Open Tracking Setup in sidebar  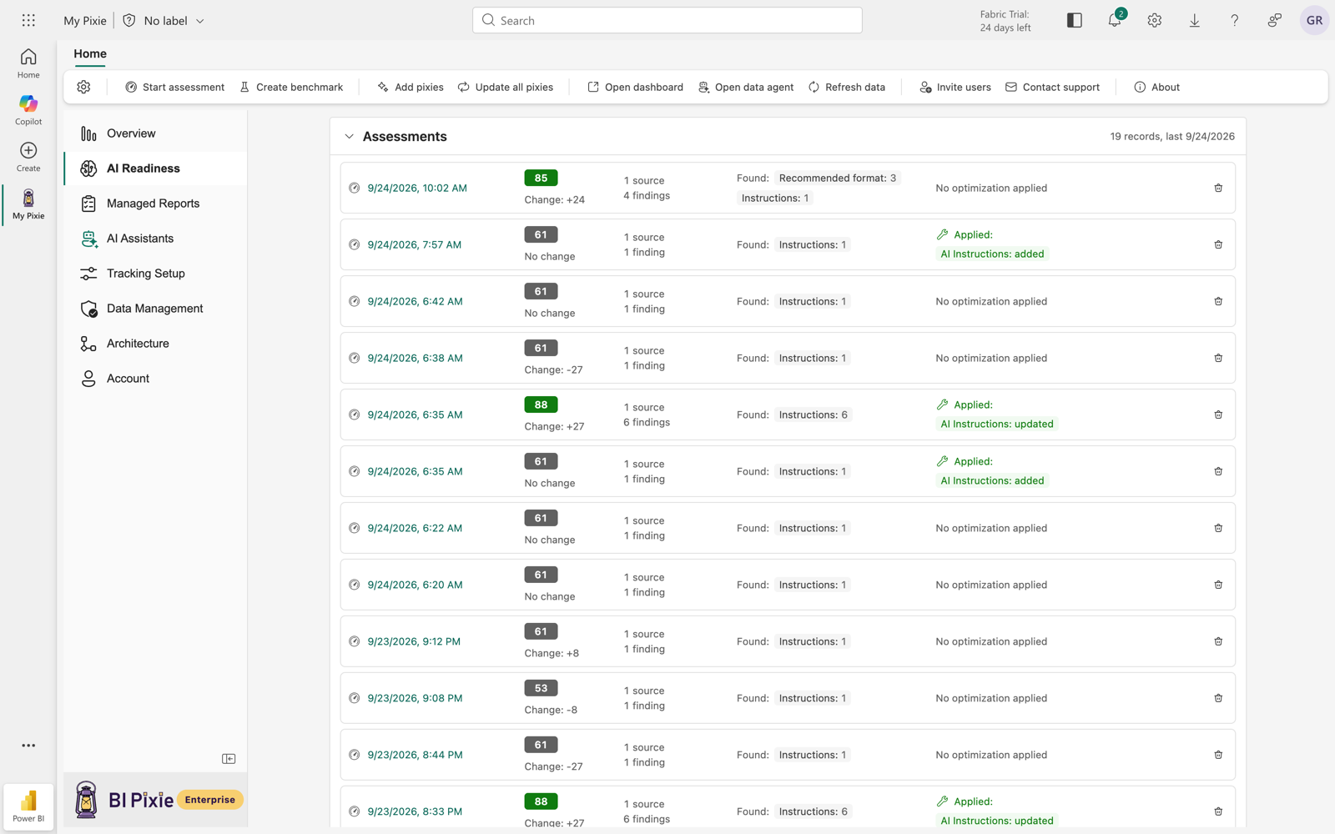coord(155,274)
